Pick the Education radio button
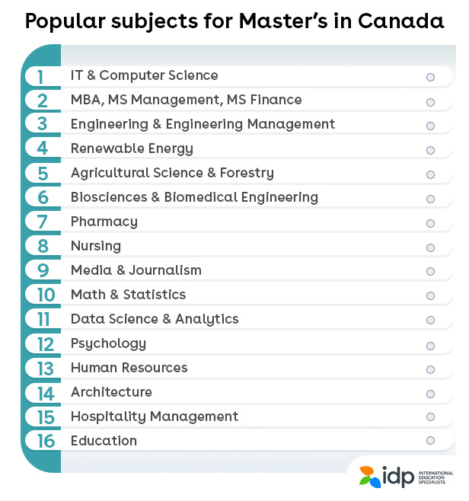469x501 pixels. click(430, 440)
